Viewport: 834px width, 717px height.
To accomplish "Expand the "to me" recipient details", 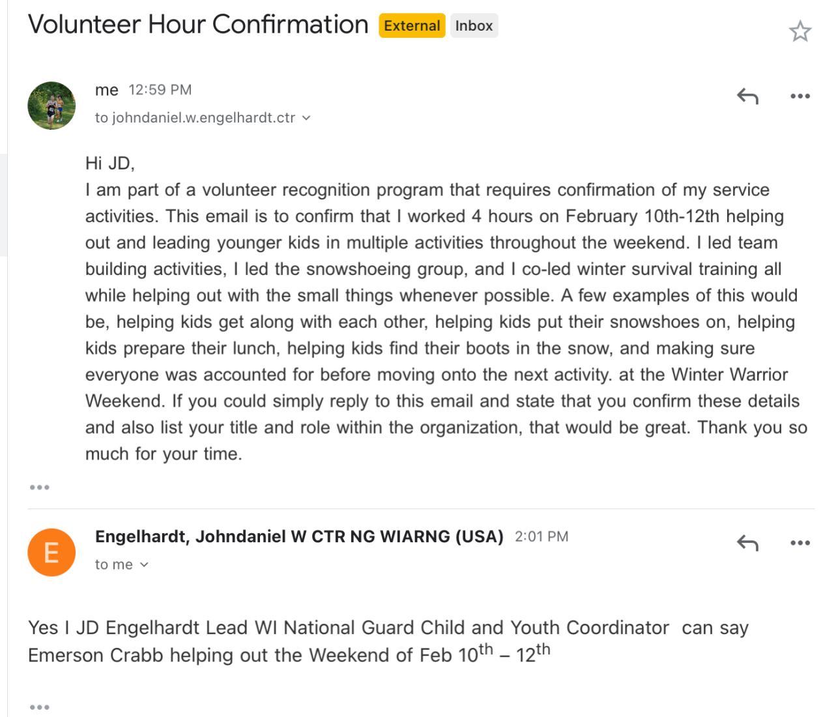I will [x=144, y=565].
